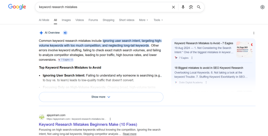268x136 pixels.
Task: Click the AI Overview label text
Action: [x=52, y=33]
